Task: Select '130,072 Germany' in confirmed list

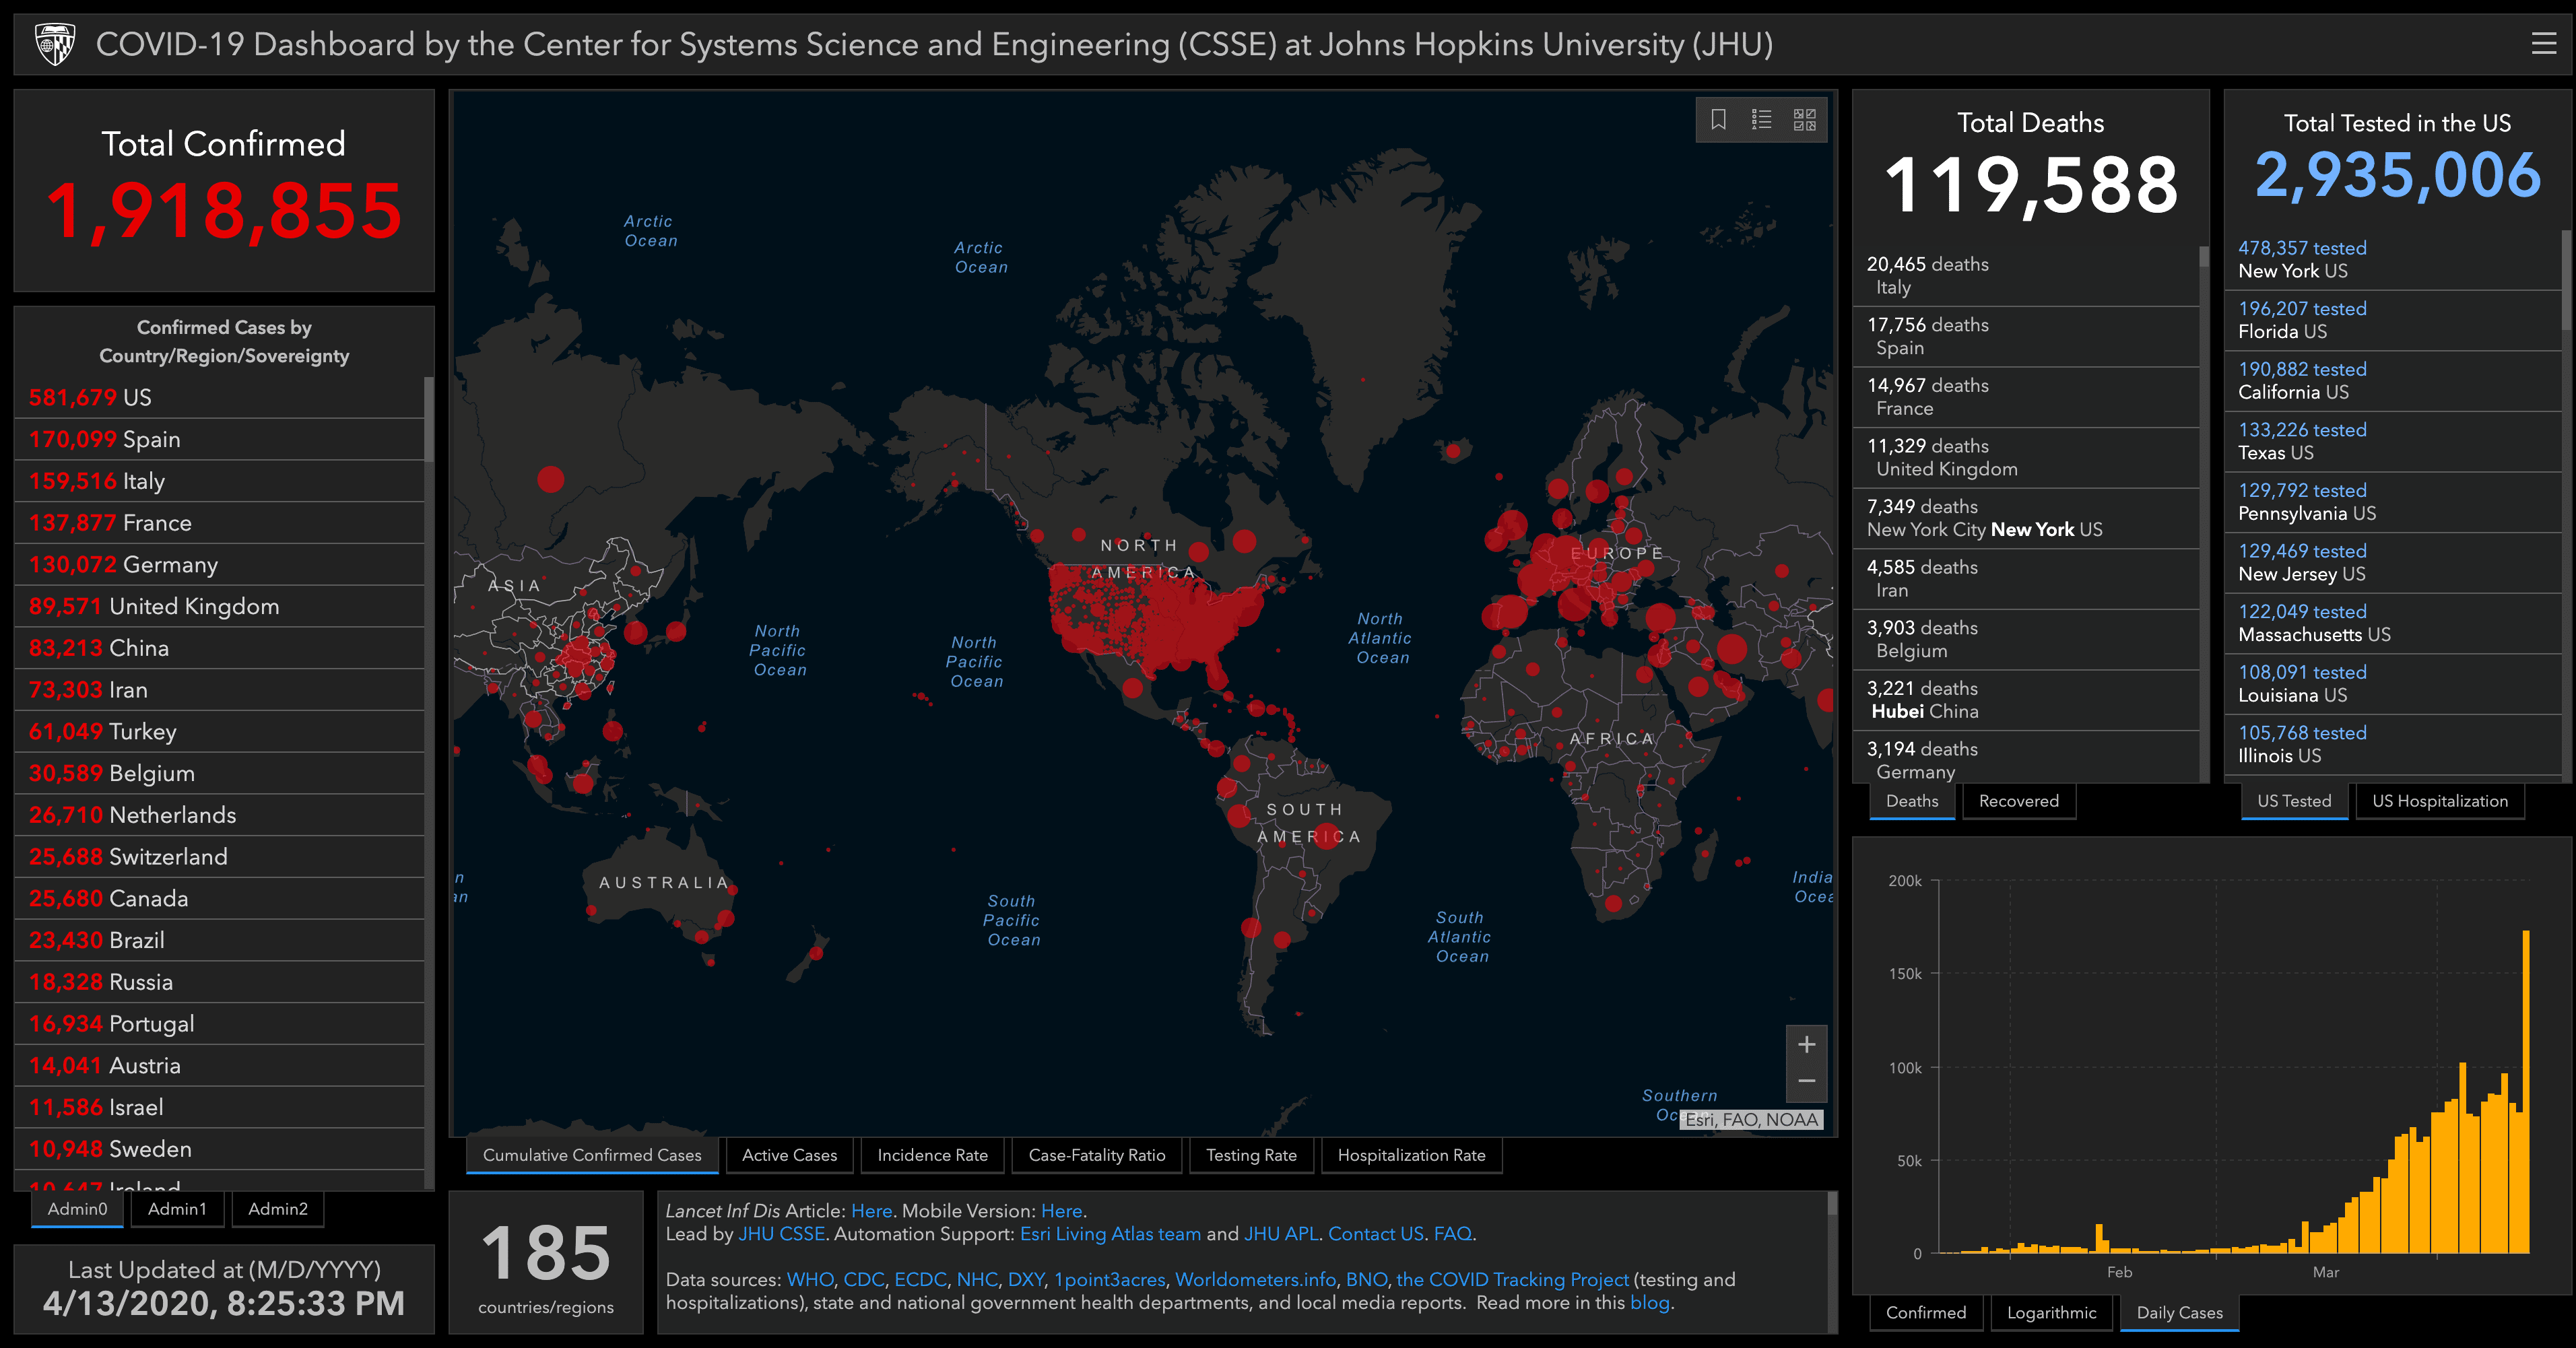Action: pos(219,565)
